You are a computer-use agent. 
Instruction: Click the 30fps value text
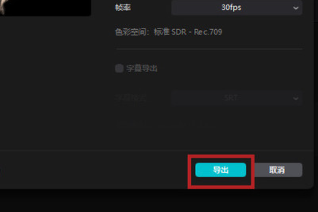(231, 8)
